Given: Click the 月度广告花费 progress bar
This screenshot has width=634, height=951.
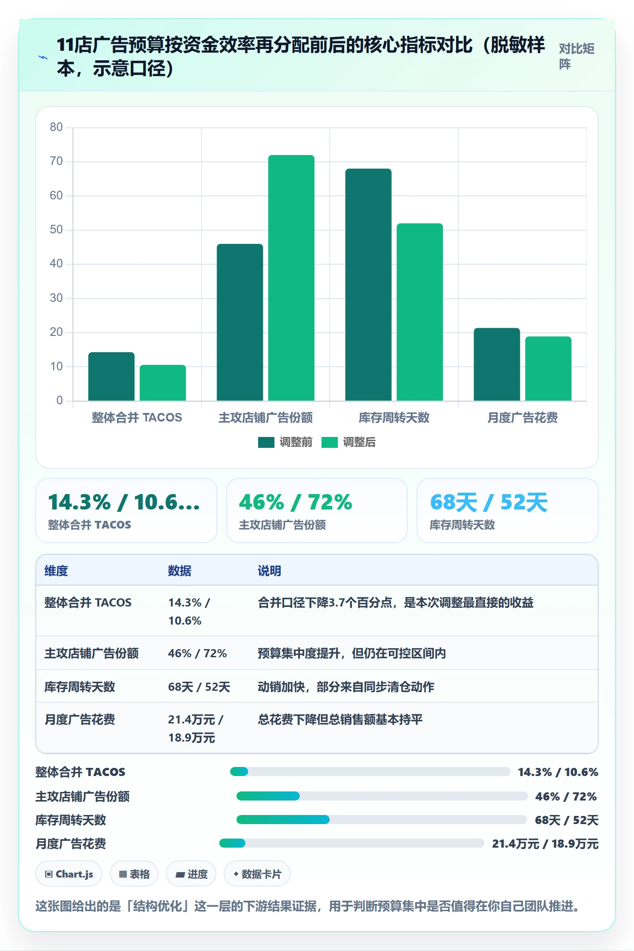Looking at the screenshot, I should click(x=352, y=843).
